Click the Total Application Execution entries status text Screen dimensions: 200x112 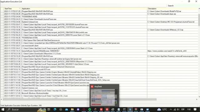point(21,105)
